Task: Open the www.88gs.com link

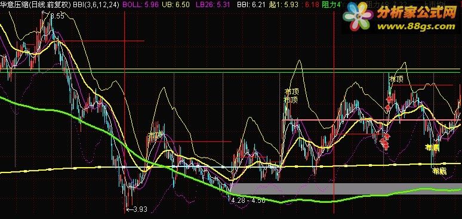Action: [x=416, y=26]
